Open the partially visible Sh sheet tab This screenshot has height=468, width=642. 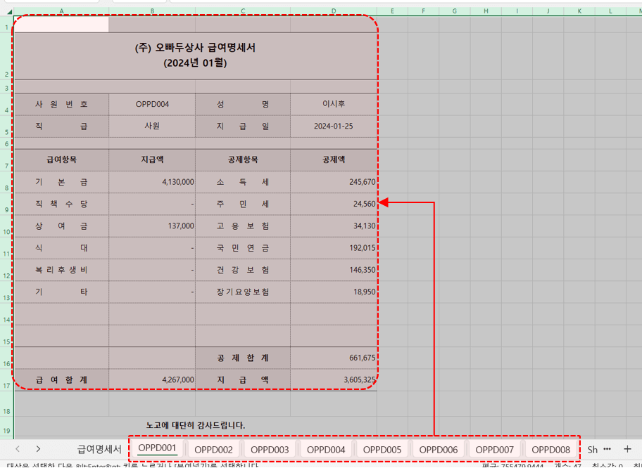592,450
